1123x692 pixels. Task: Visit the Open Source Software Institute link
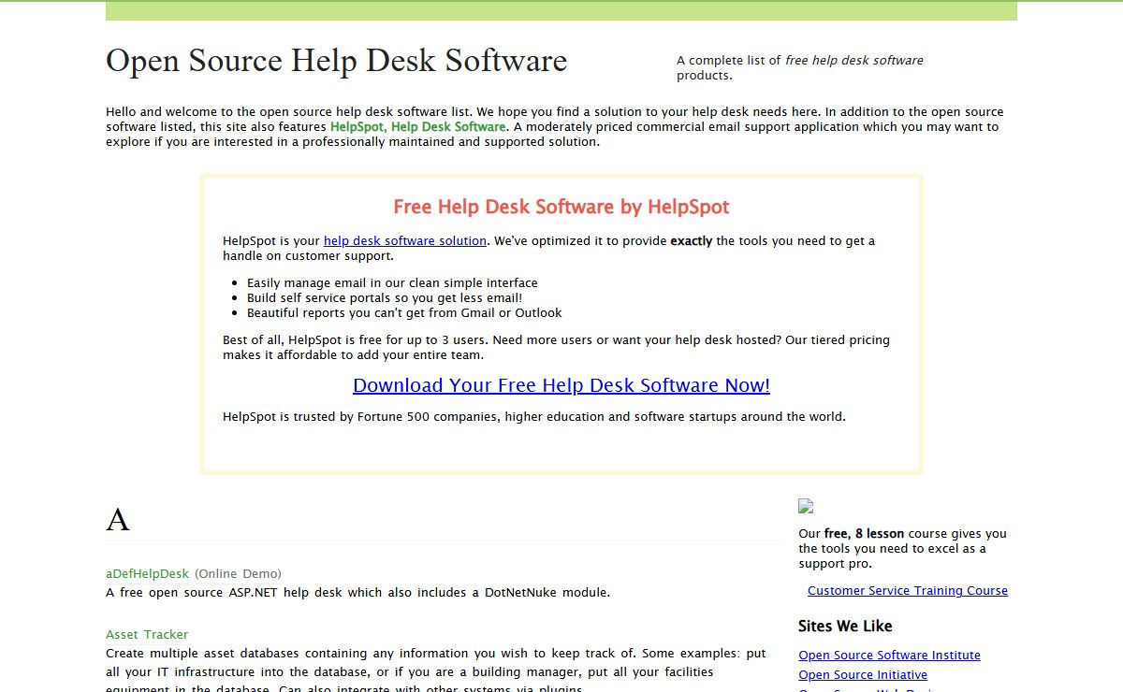pos(889,656)
